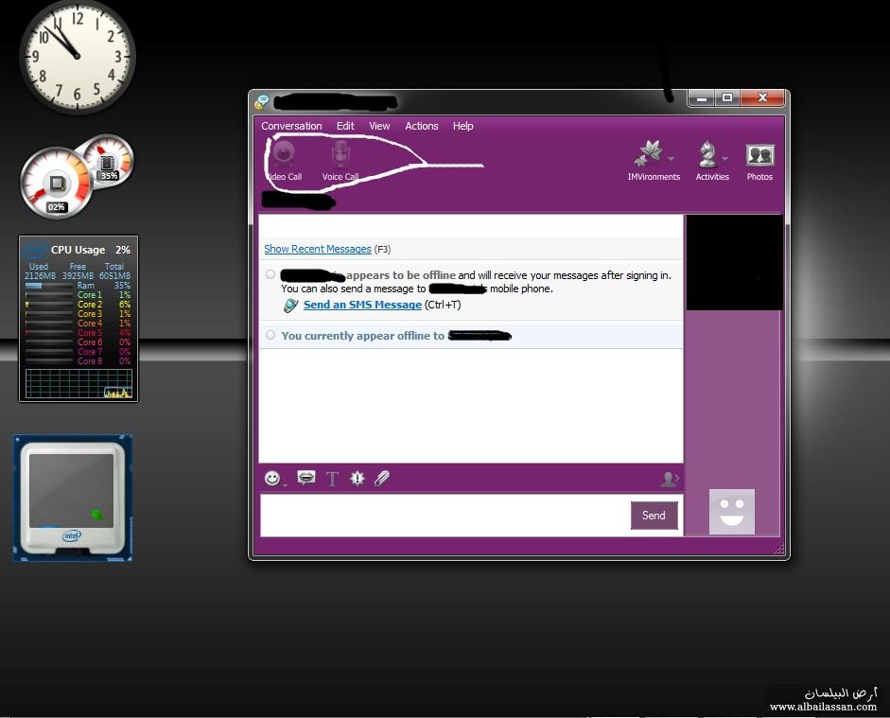The image size is (890, 718).
Task: Click the "Core 5" usage row
Action: [x=78, y=333]
